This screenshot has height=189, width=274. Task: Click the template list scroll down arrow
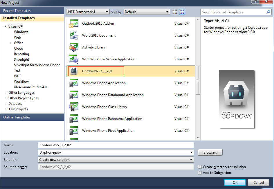198,138
